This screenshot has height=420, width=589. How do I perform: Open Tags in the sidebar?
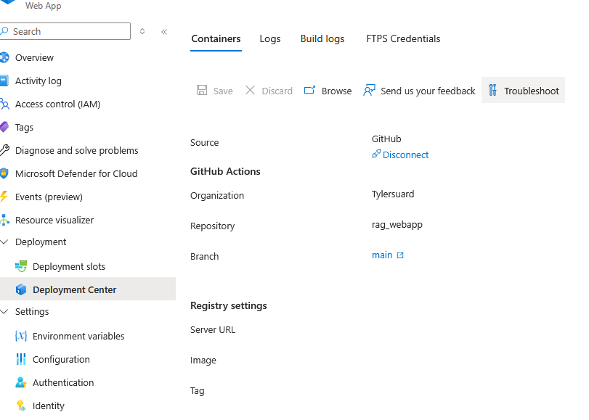[25, 127]
